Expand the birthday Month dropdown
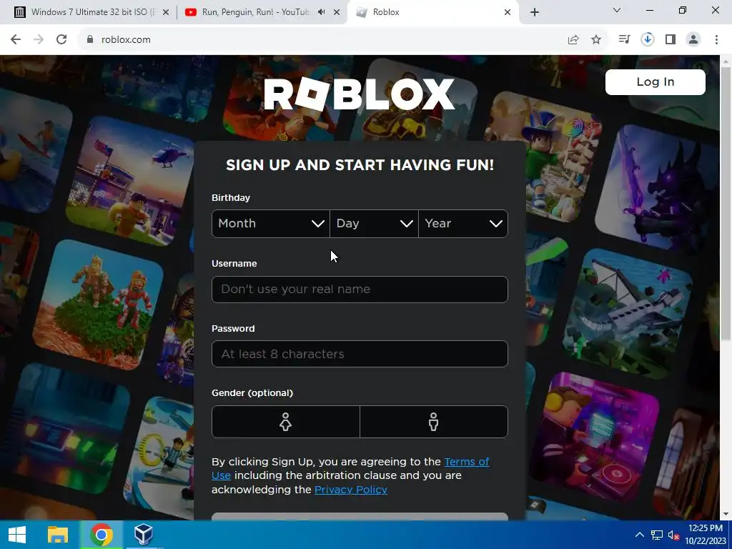 [x=271, y=224]
